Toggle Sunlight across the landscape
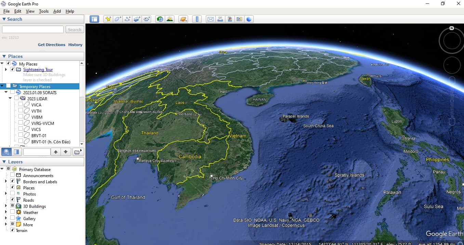The image size is (464, 245). click(170, 19)
